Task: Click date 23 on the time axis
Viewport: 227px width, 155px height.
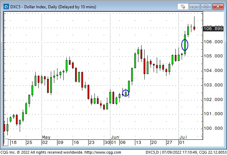Action: point(92,143)
